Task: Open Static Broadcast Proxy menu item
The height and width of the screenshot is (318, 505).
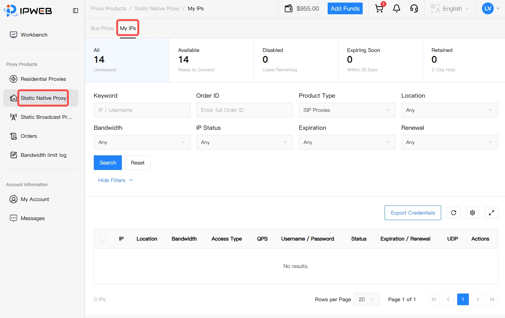Action: click(x=41, y=117)
